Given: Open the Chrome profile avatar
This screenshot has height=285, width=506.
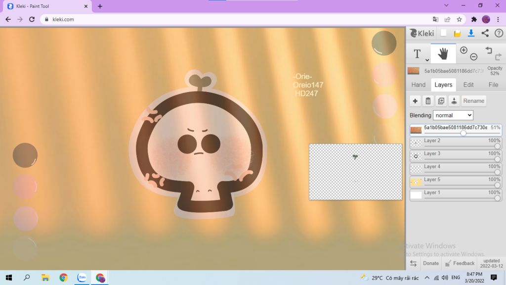Looking at the screenshot, I should tap(486, 19).
